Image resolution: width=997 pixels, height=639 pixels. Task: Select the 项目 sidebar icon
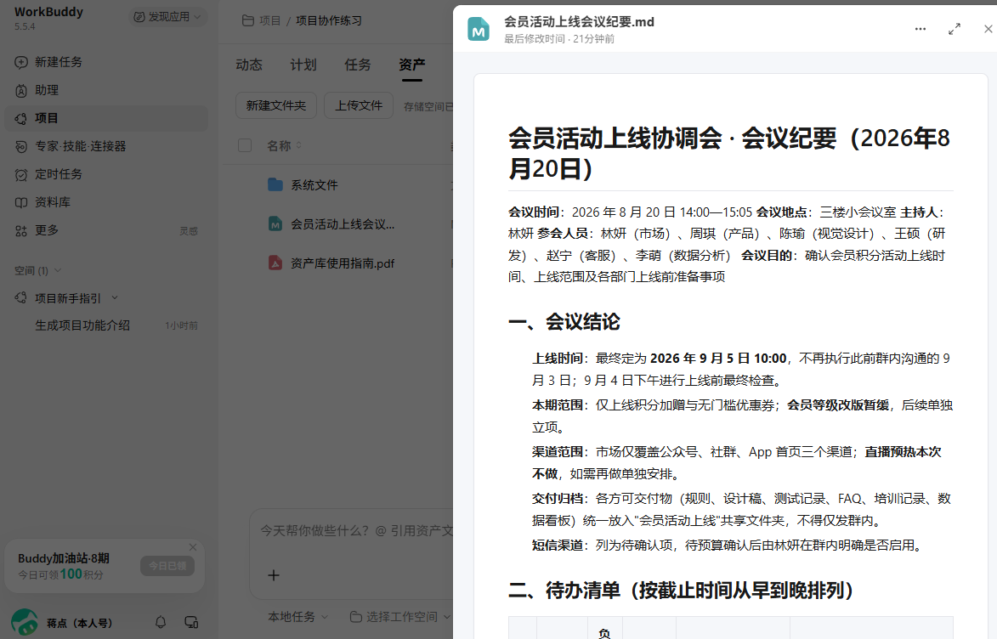coord(21,118)
